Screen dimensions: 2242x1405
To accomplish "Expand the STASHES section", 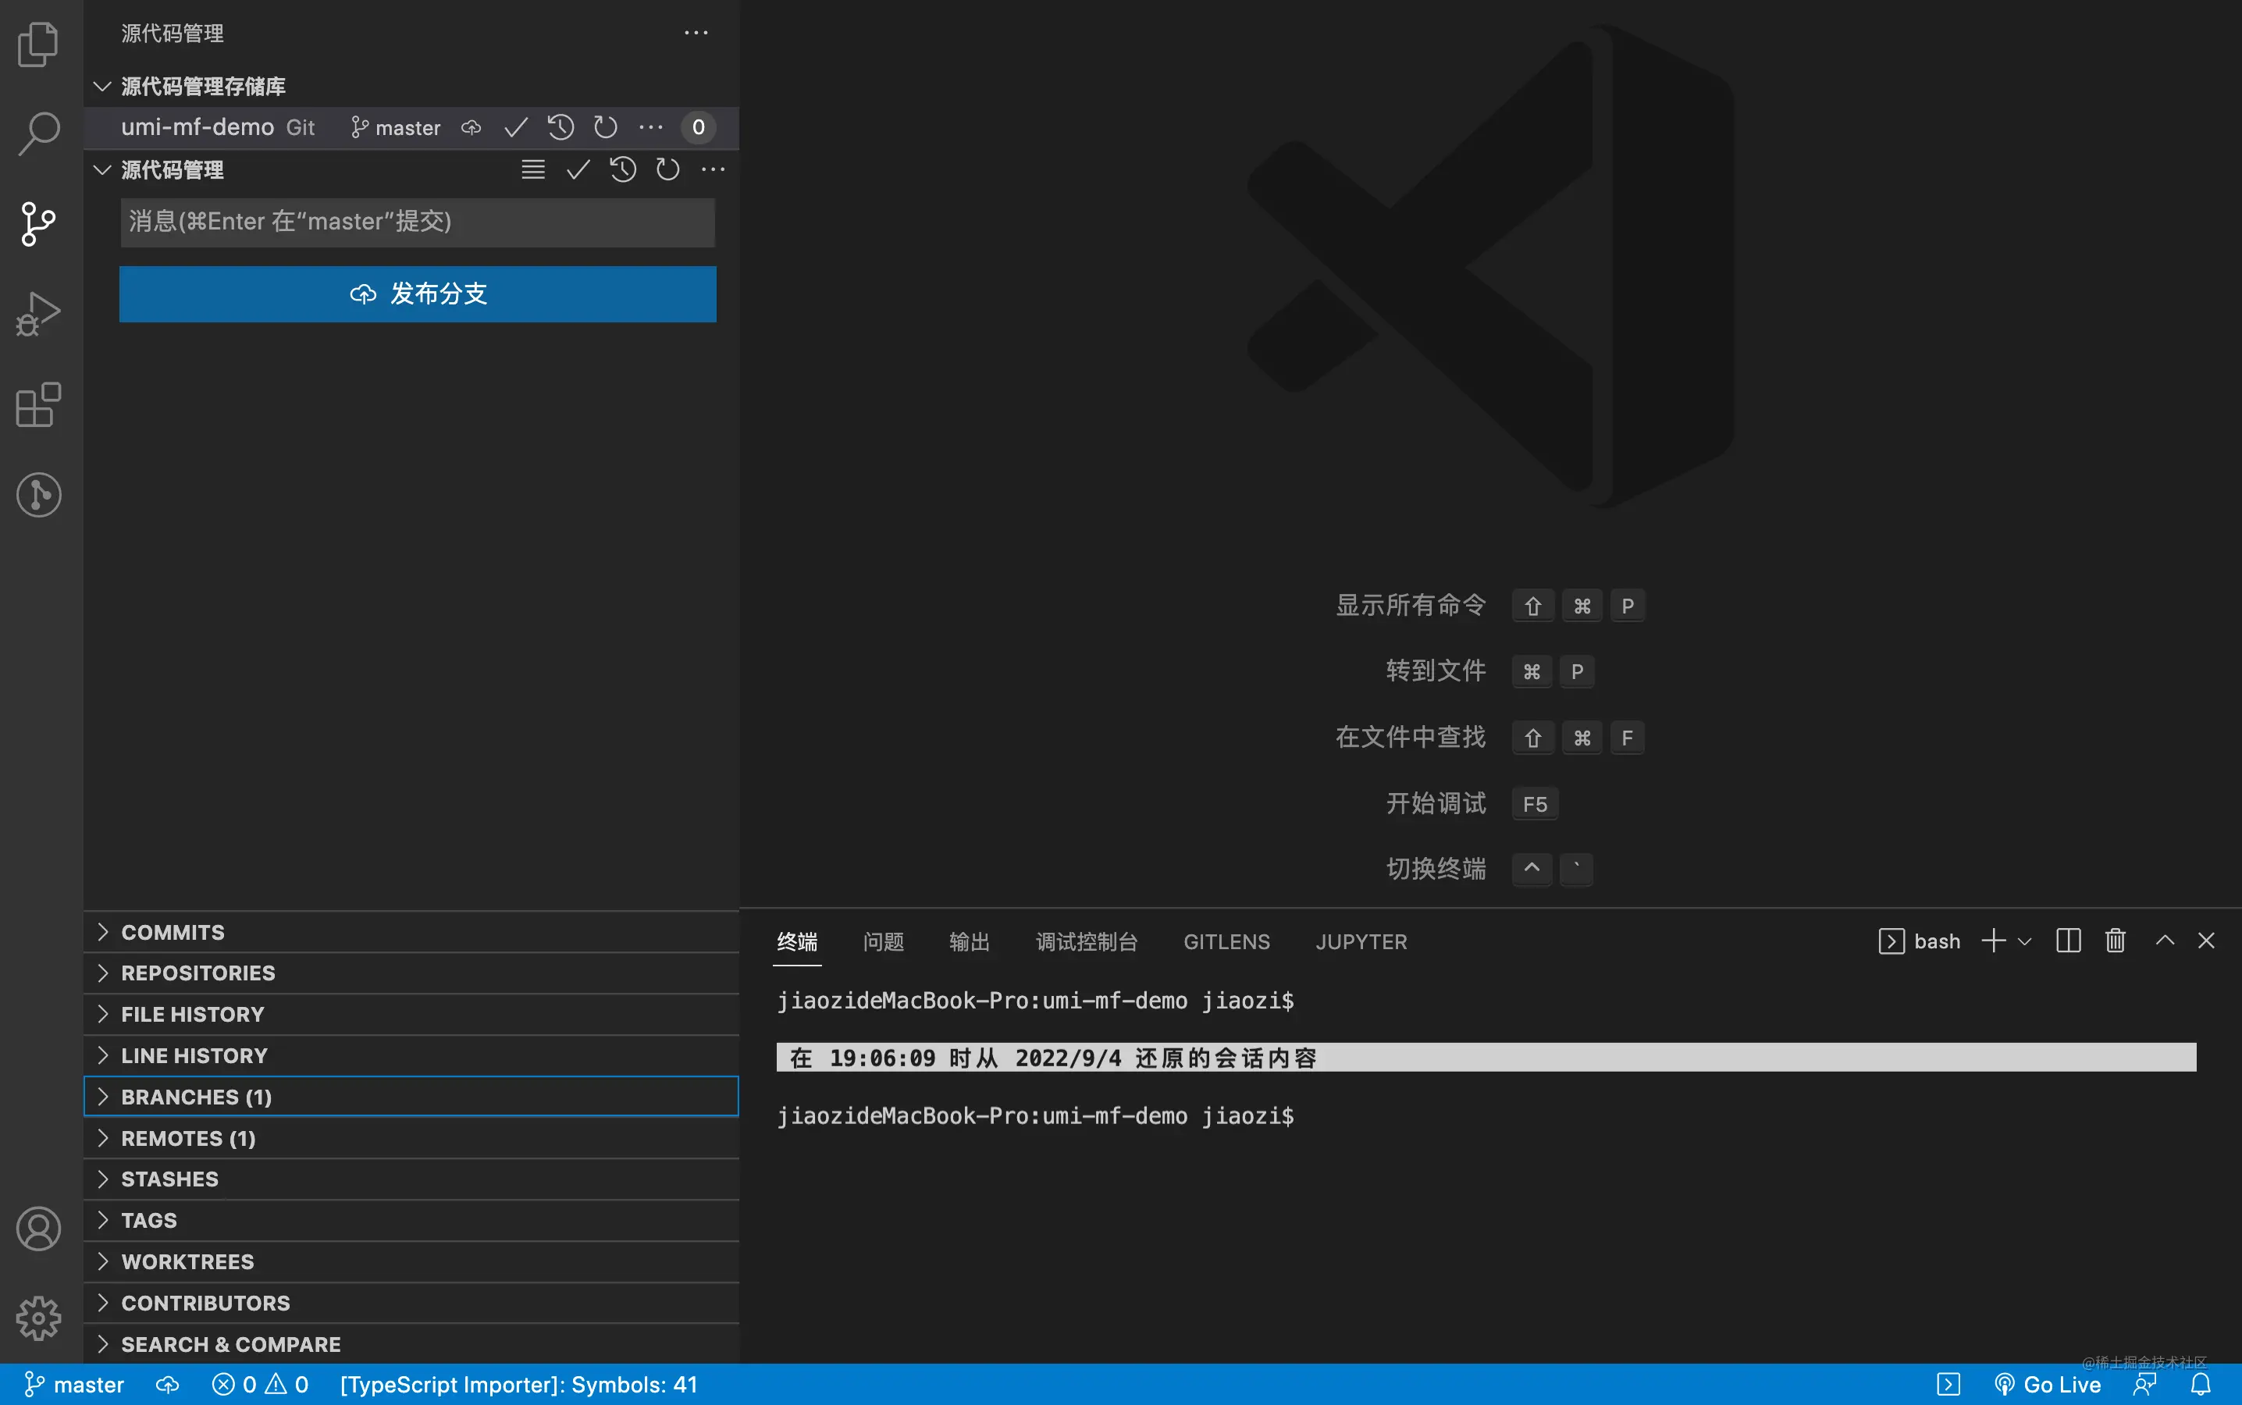I will [169, 1179].
